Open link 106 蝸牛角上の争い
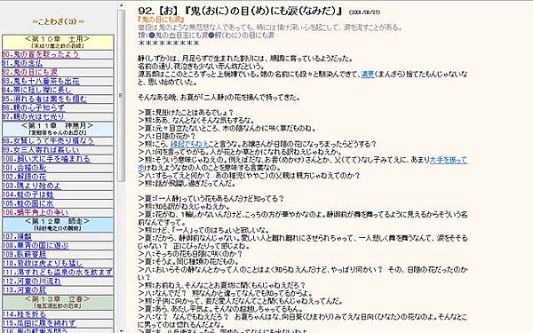Screen dimensions: 533x333 point(36,212)
